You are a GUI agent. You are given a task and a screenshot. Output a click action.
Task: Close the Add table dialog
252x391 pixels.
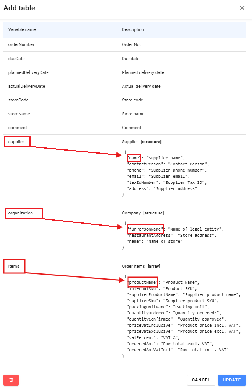[x=242, y=8]
